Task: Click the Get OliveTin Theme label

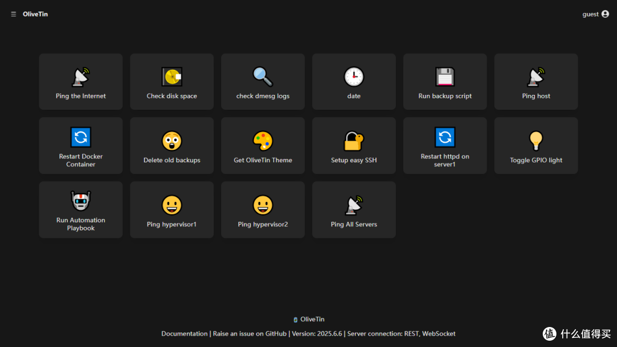Action: (263, 160)
